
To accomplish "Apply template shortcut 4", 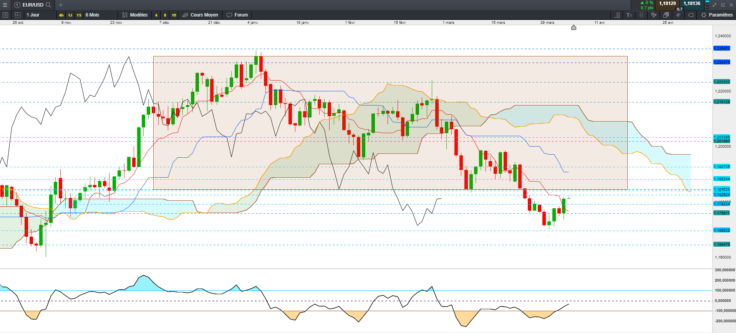I will [156, 15].
